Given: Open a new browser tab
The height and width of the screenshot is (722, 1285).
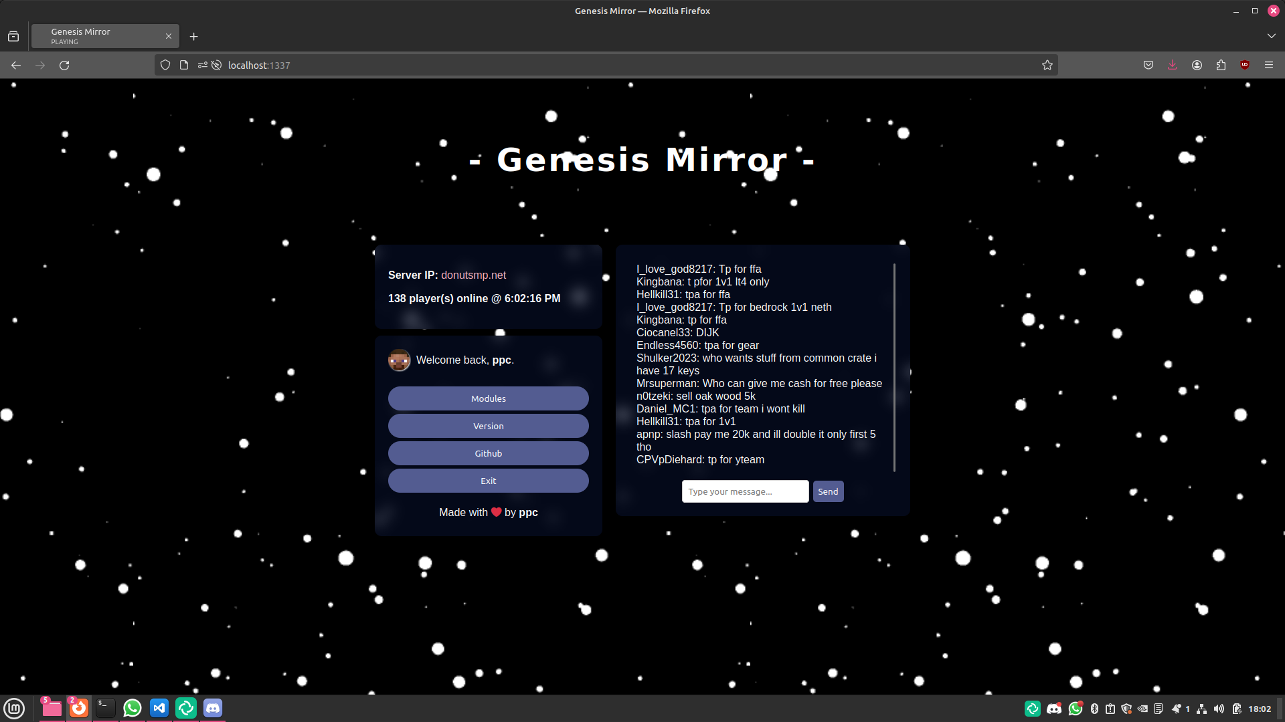Looking at the screenshot, I should [x=194, y=36].
